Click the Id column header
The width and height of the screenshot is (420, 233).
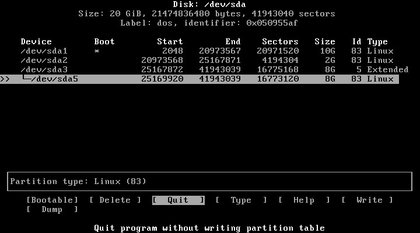[x=356, y=41]
